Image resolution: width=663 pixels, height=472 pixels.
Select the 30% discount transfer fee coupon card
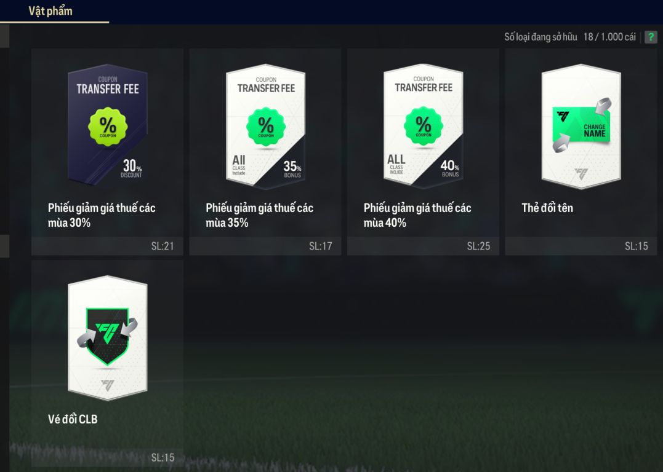108,125
